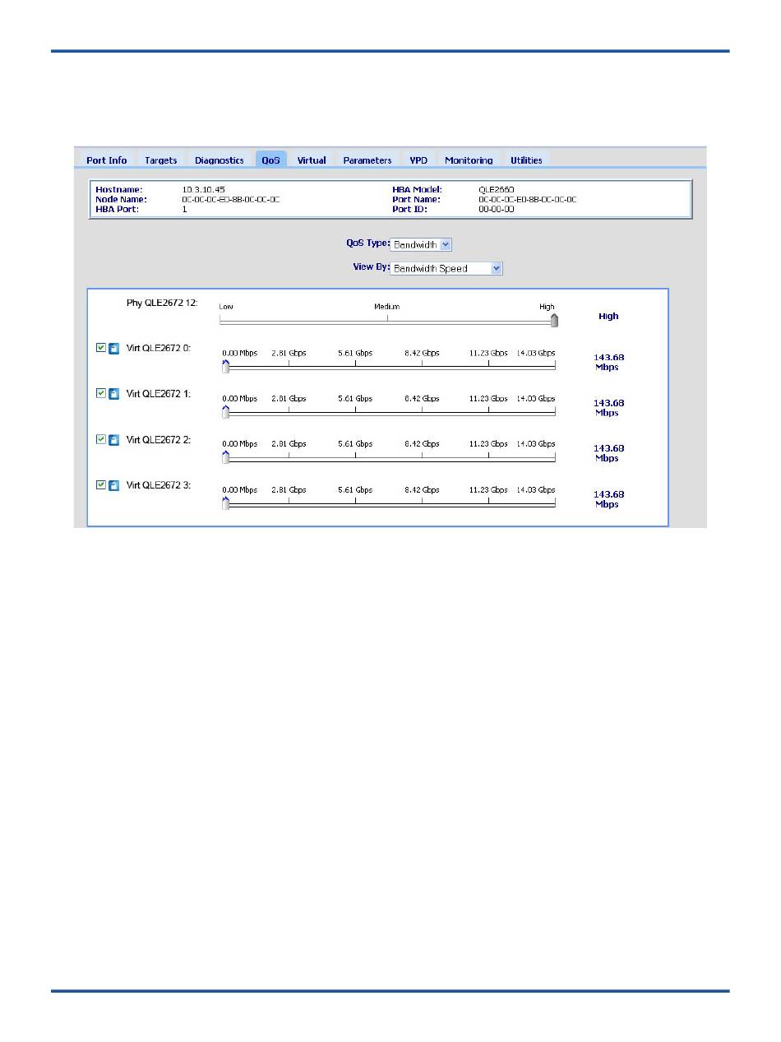Viewport: 781px width, 1042px height.
Task: Click the HBA Model value QLE2660
Action: tap(497, 190)
